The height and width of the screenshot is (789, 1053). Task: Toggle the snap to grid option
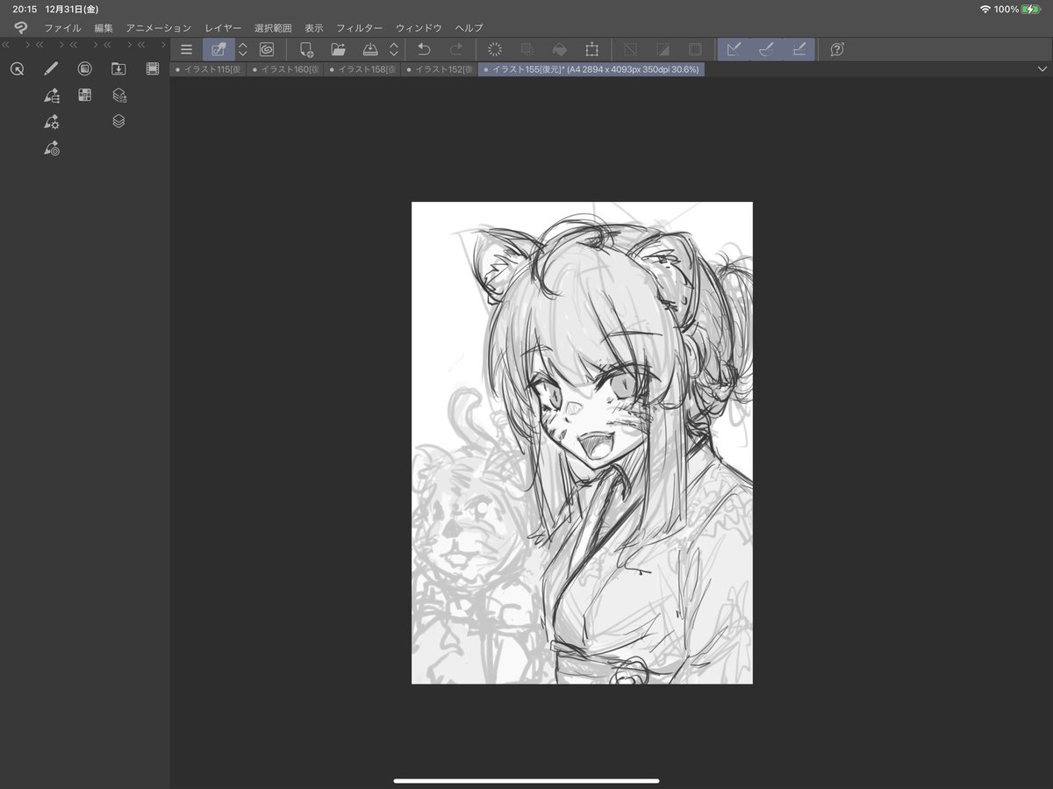click(798, 49)
